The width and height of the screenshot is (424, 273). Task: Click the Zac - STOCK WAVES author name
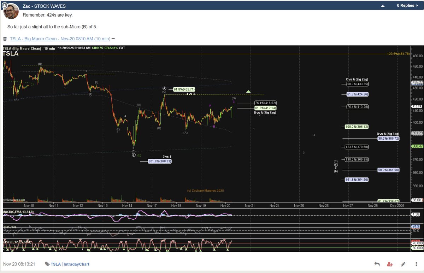44,6
